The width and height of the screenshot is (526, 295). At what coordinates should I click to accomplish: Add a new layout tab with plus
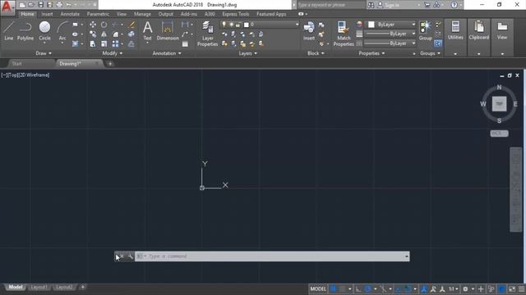(x=82, y=288)
